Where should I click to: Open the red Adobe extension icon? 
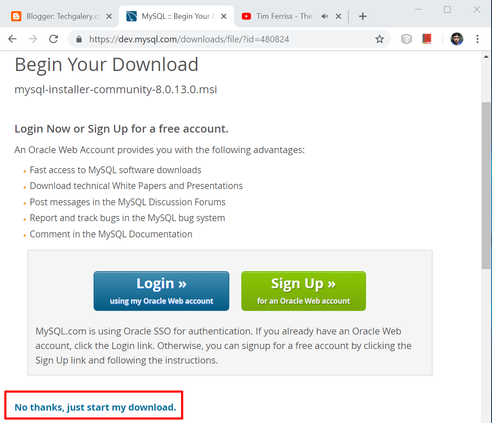coord(427,39)
